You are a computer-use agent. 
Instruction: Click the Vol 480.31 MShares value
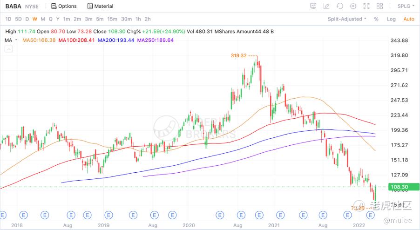click(211, 31)
